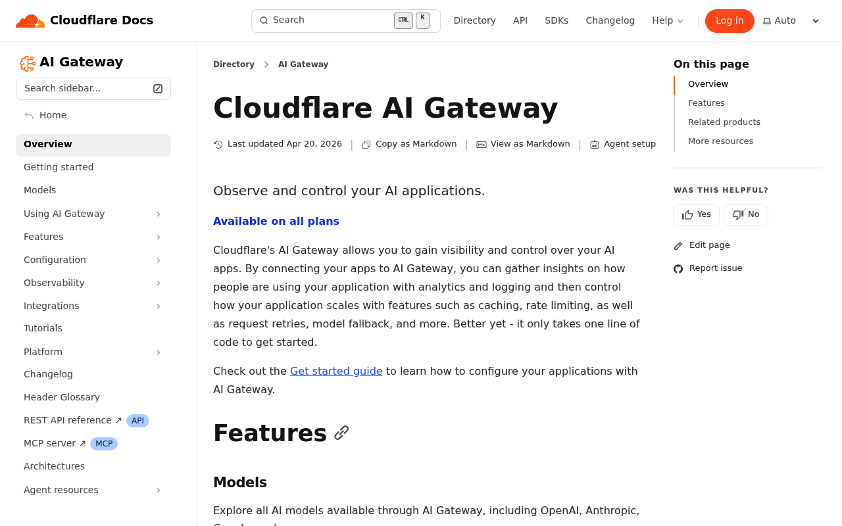Image resolution: width=842 pixels, height=526 pixels.
Task: Click the Copy as Markdown icon
Action: (366, 145)
